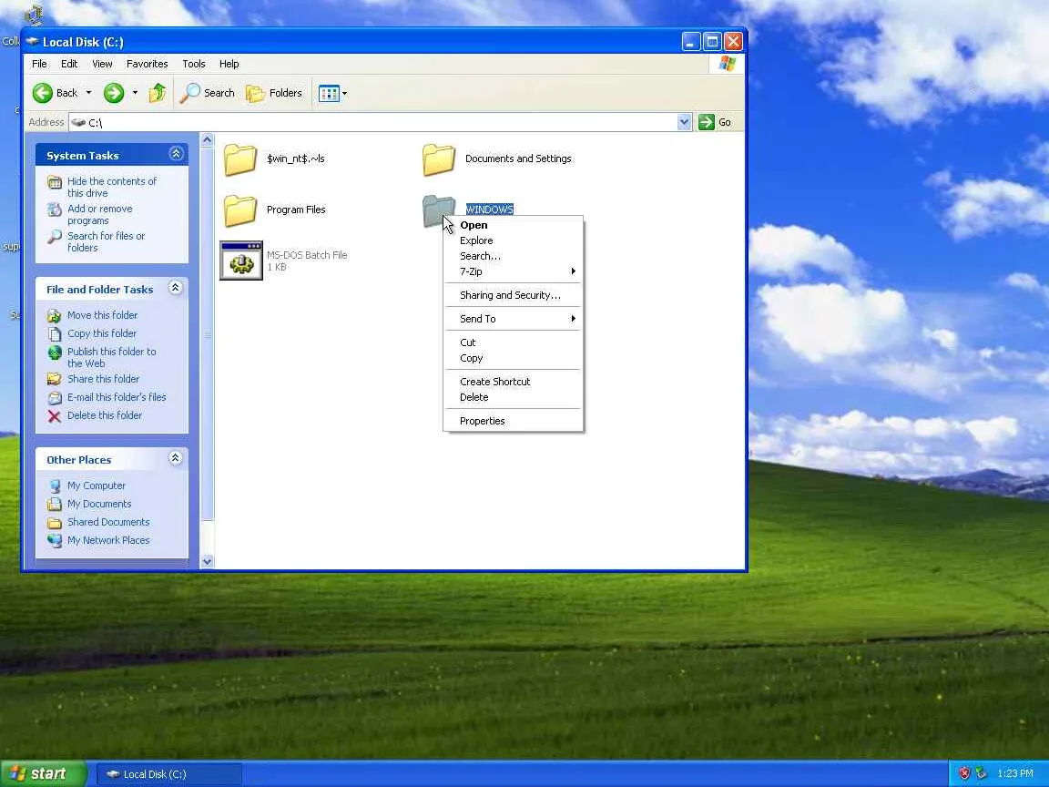The height and width of the screenshot is (787, 1049).
Task: Open the Search magnifier toolbar button
Action: pyautogui.click(x=208, y=93)
